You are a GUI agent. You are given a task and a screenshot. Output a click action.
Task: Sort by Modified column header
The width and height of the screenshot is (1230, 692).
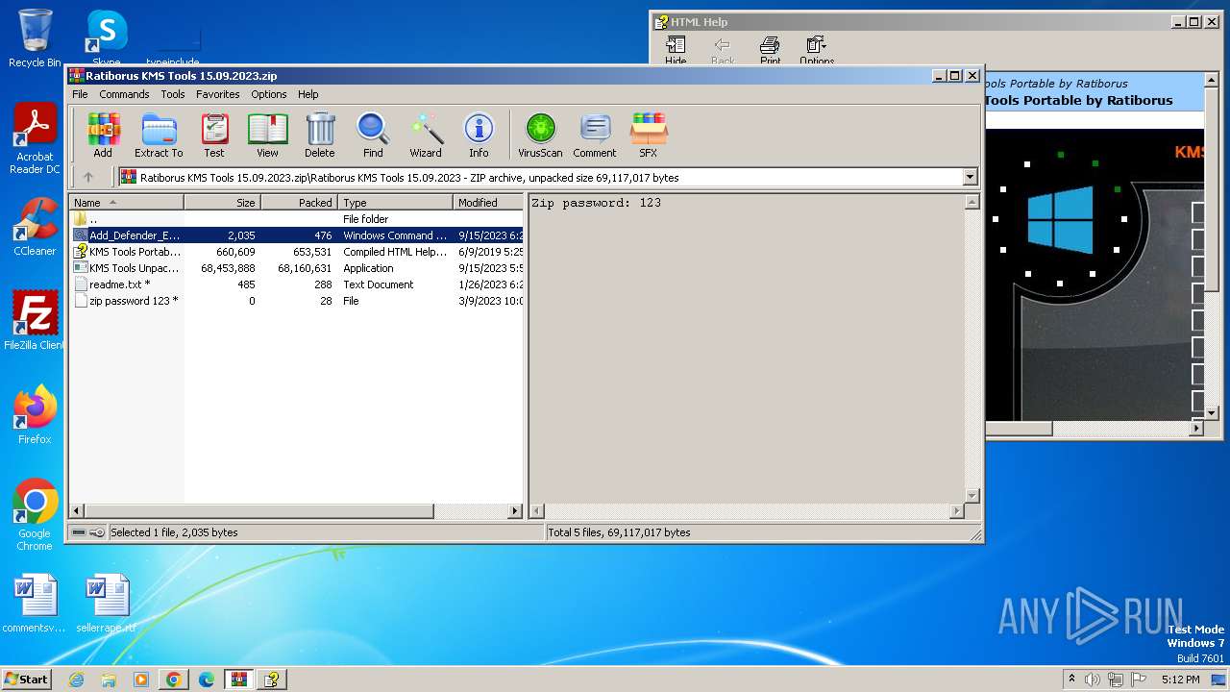point(488,203)
